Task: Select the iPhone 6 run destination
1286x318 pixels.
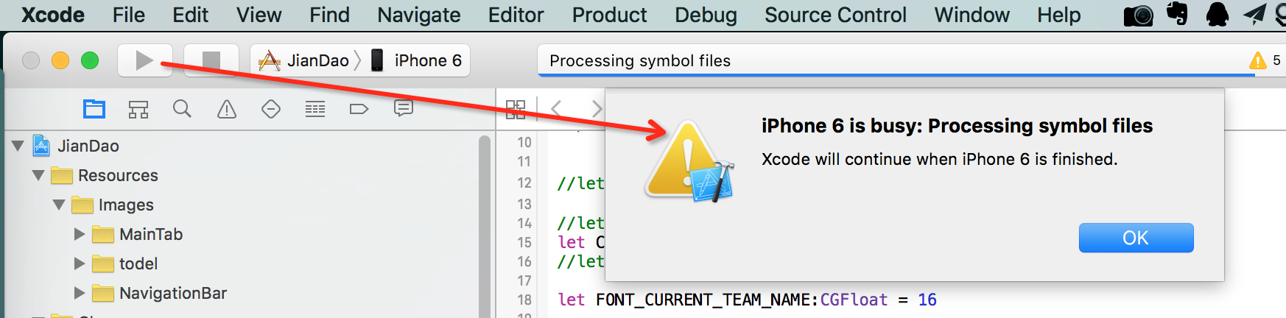Action: (417, 60)
